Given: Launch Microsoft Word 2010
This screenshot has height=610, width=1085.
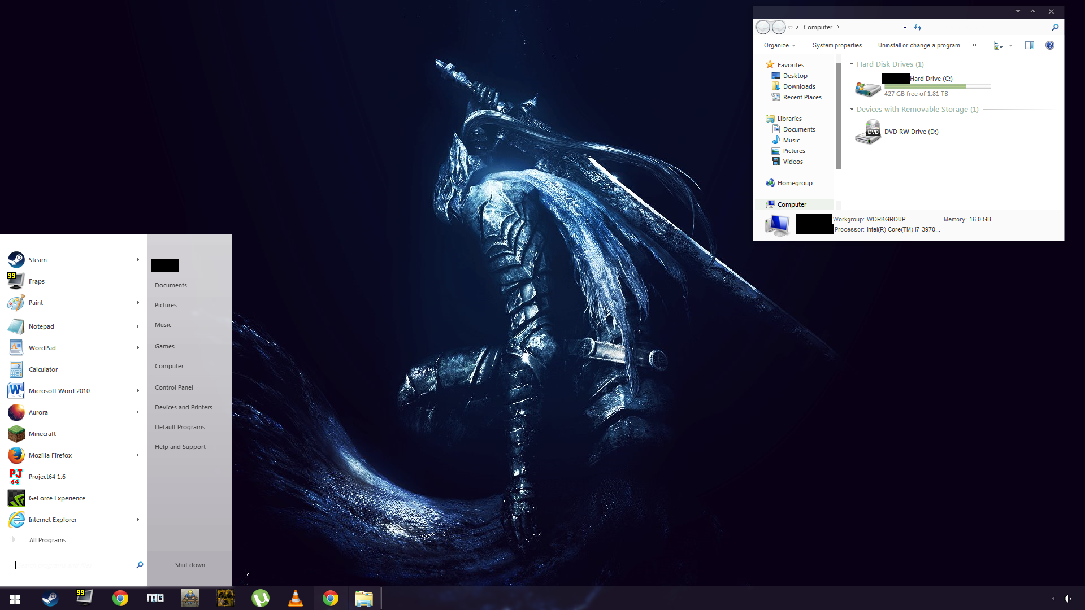Looking at the screenshot, I should tap(73, 391).
